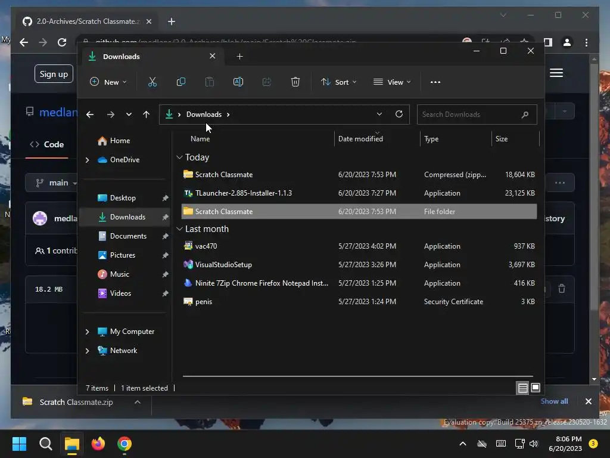Open the See more ellipsis menu

click(x=435, y=82)
